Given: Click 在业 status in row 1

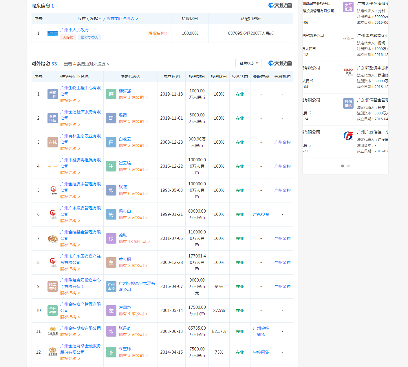Looking at the screenshot, I should (x=240, y=94).
